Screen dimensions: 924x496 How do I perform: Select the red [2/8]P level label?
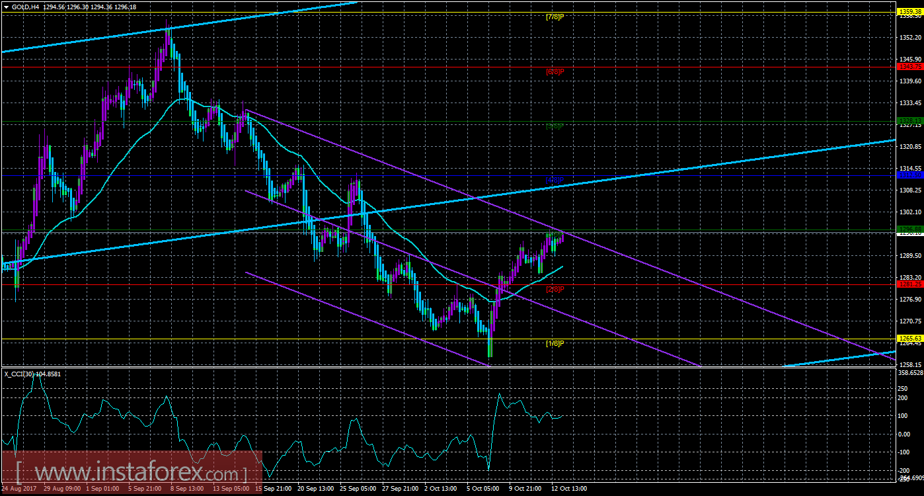(x=555, y=289)
